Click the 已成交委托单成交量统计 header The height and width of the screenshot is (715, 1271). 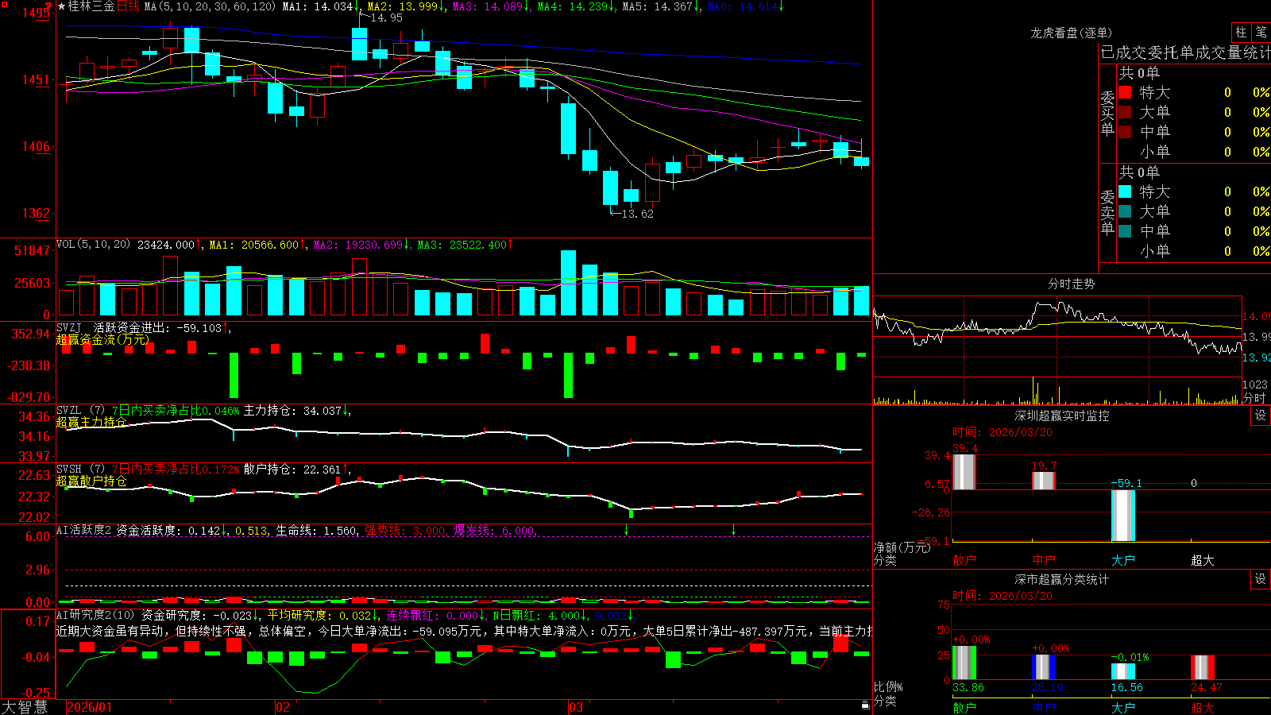pos(1185,52)
